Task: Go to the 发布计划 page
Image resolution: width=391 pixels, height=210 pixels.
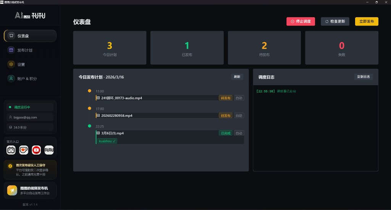Action: 30,50
